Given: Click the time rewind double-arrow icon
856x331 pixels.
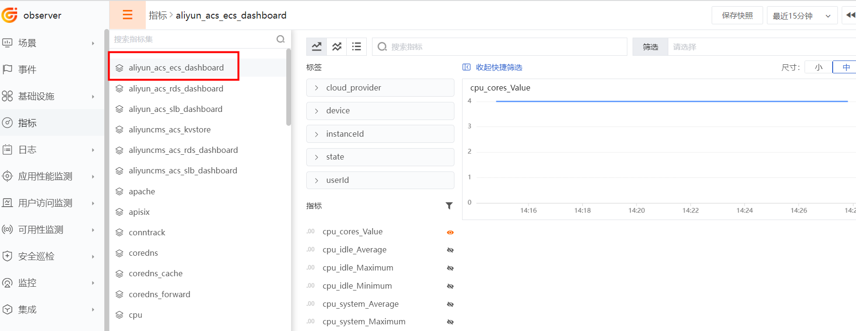Looking at the screenshot, I should click(x=850, y=15).
